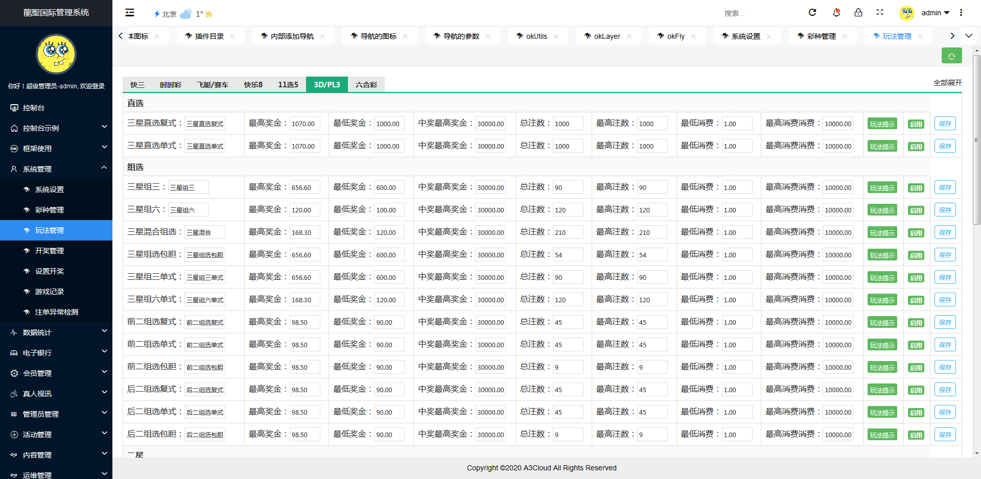Toggle 启用 for 三星直选复式 row

pos(916,124)
